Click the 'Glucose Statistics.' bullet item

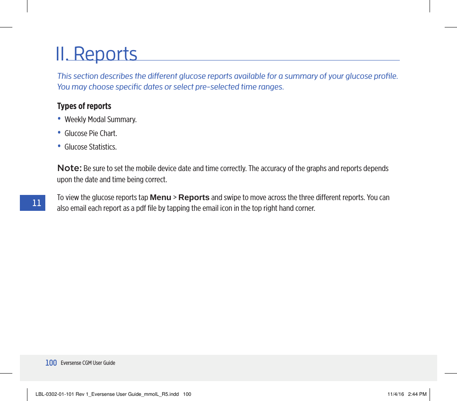[91, 147]
